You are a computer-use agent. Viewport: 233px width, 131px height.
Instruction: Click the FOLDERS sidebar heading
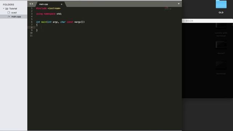click(8, 5)
